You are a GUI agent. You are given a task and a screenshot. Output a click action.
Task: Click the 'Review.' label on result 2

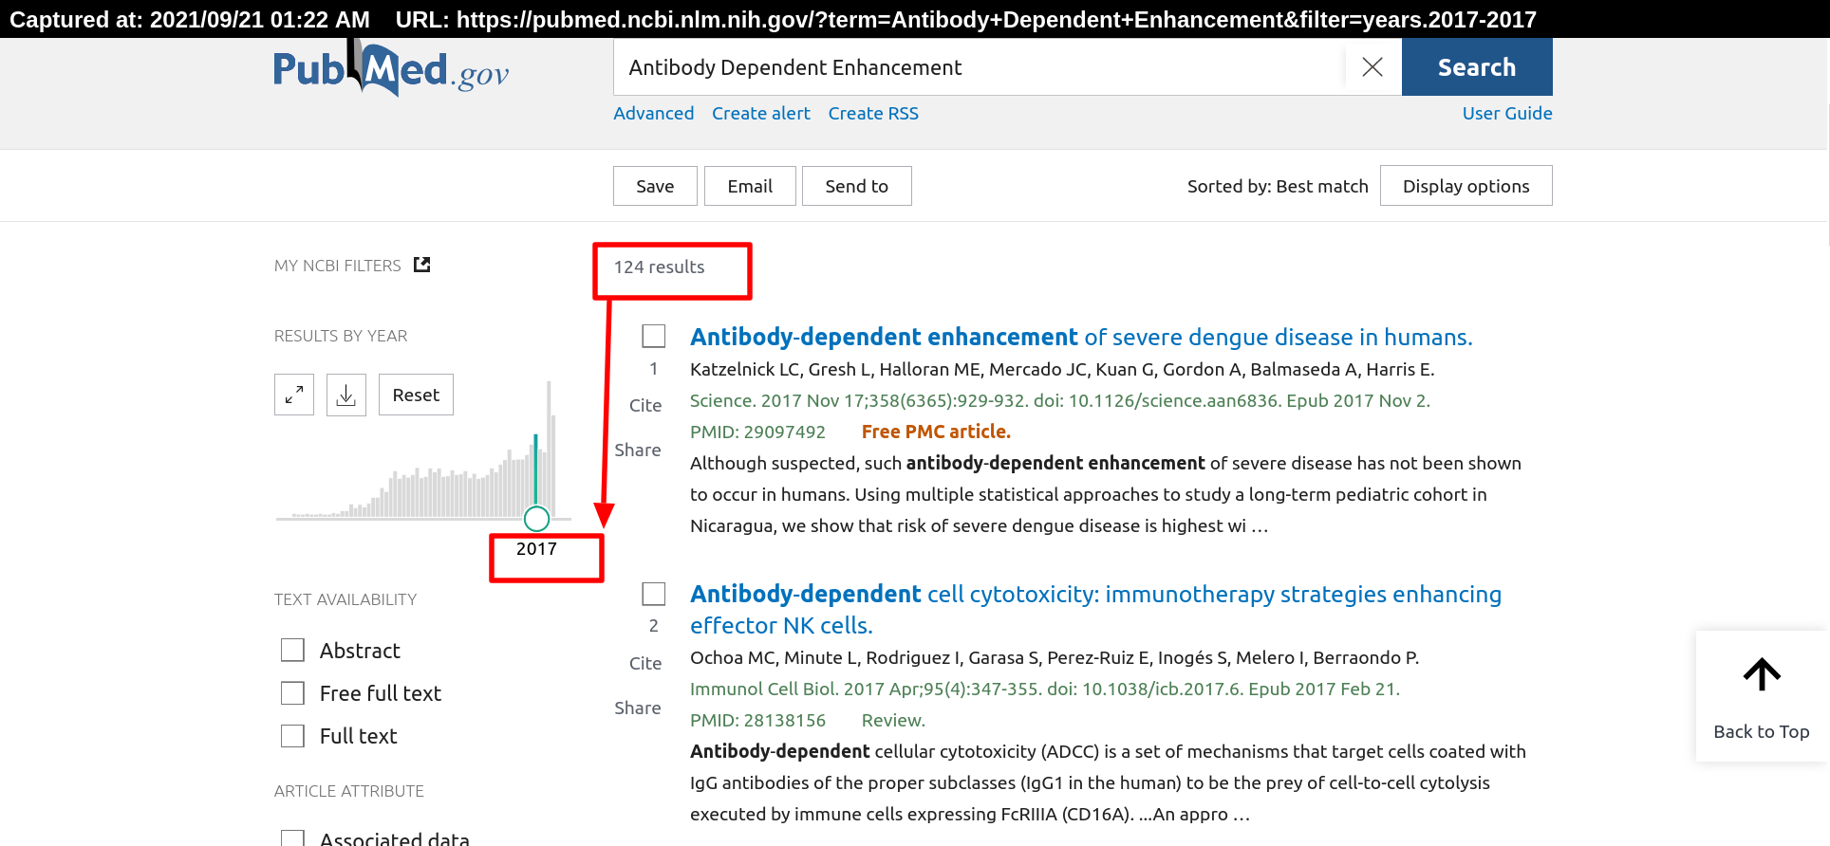[893, 720]
